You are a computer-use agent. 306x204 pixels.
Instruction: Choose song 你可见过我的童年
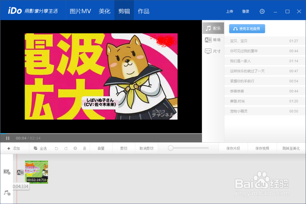tap(265, 51)
